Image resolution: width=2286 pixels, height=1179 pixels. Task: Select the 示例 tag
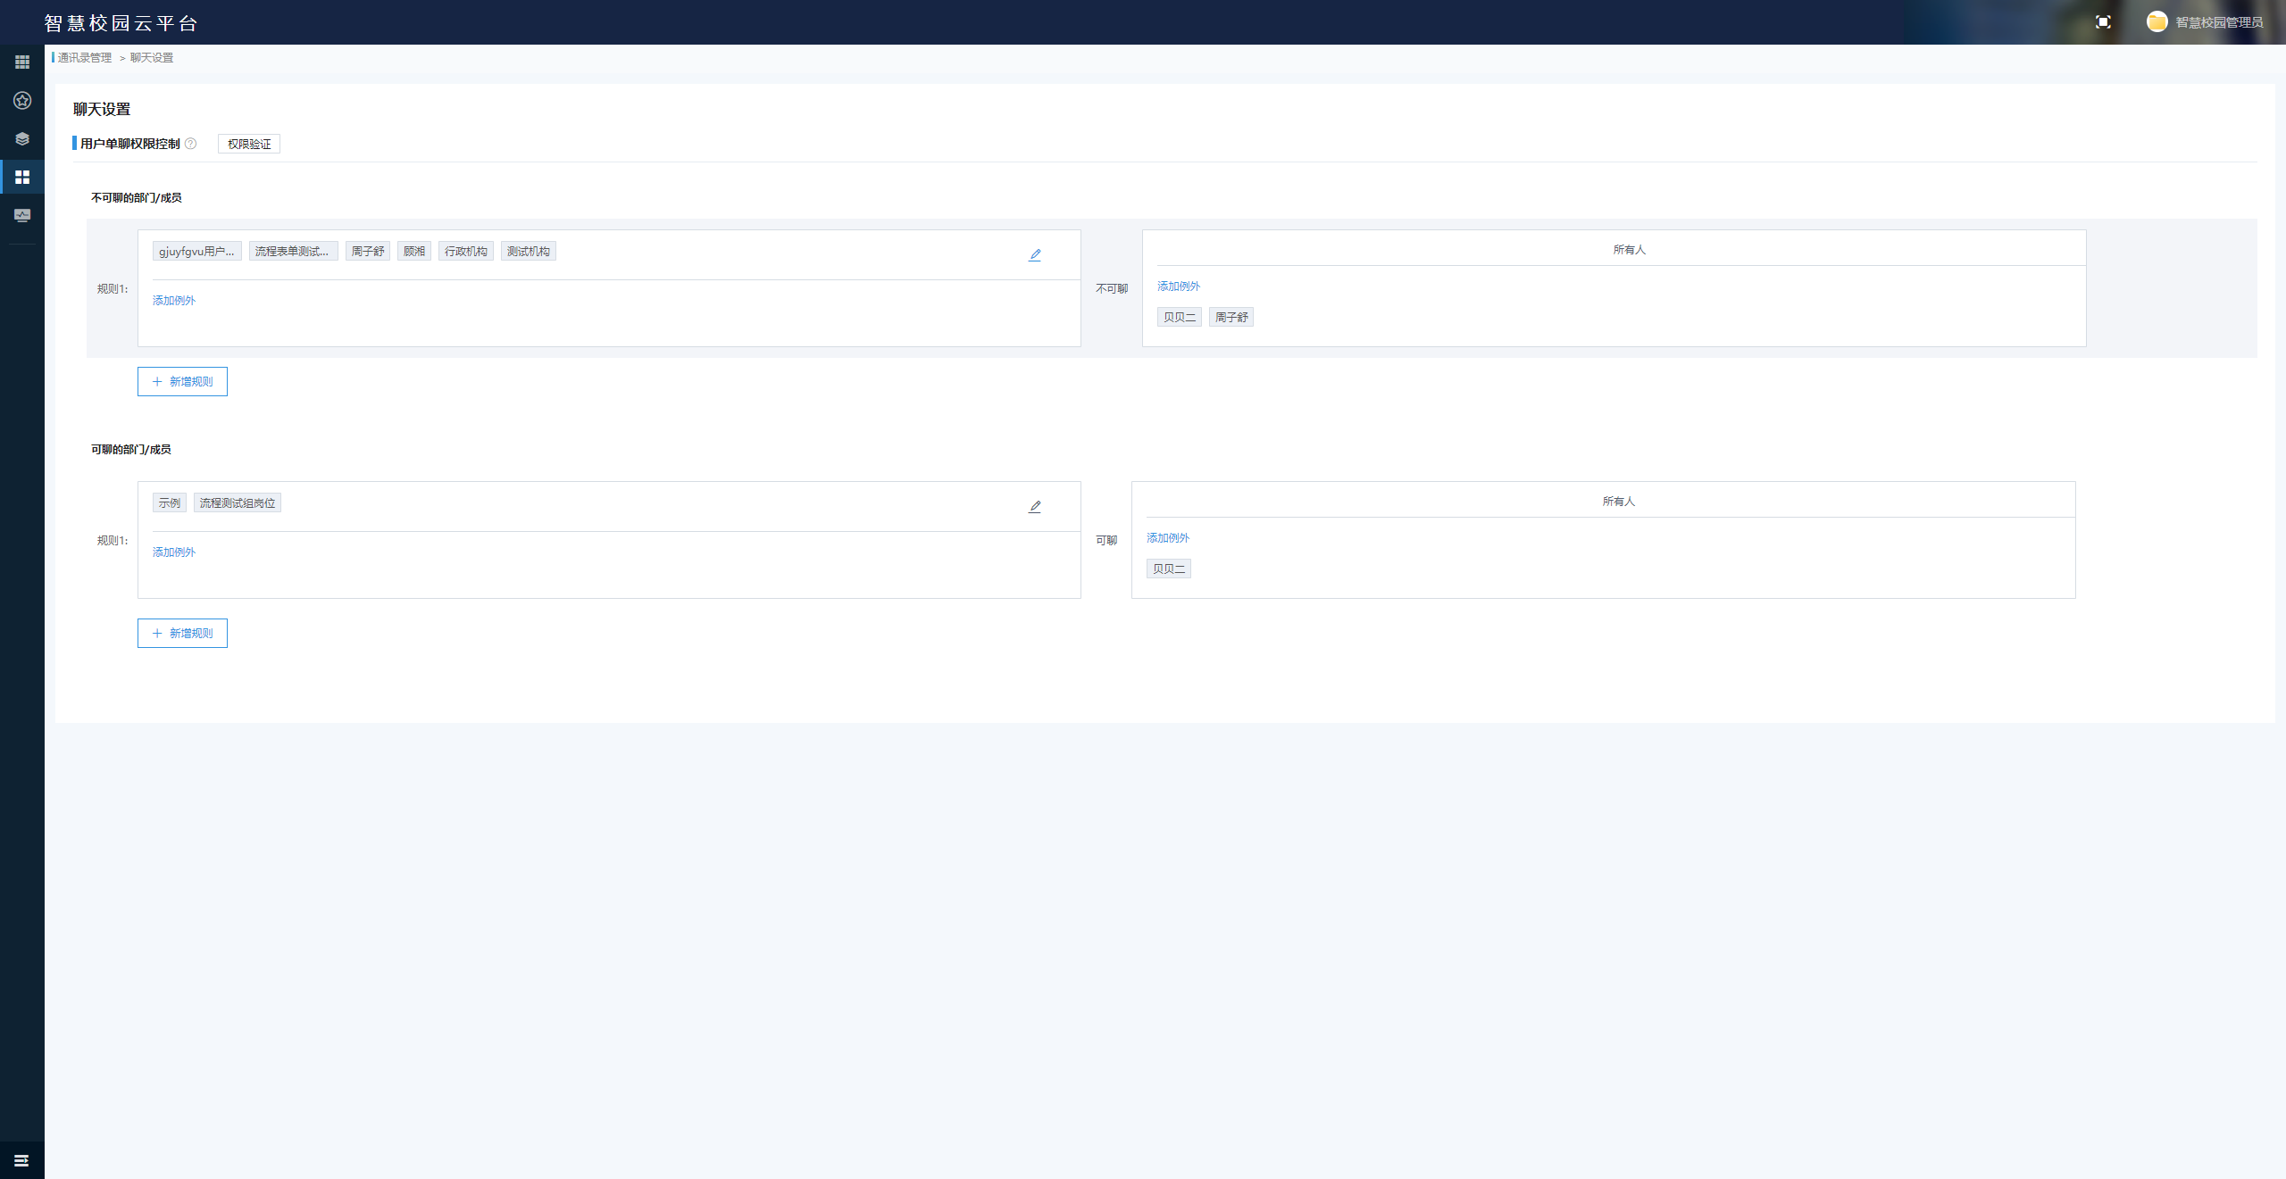[x=170, y=503]
